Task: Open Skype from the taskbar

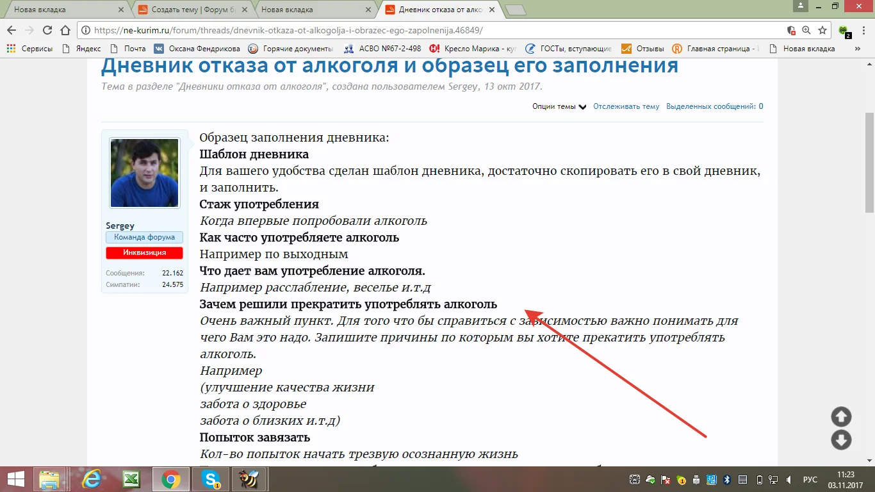Action: (x=211, y=479)
